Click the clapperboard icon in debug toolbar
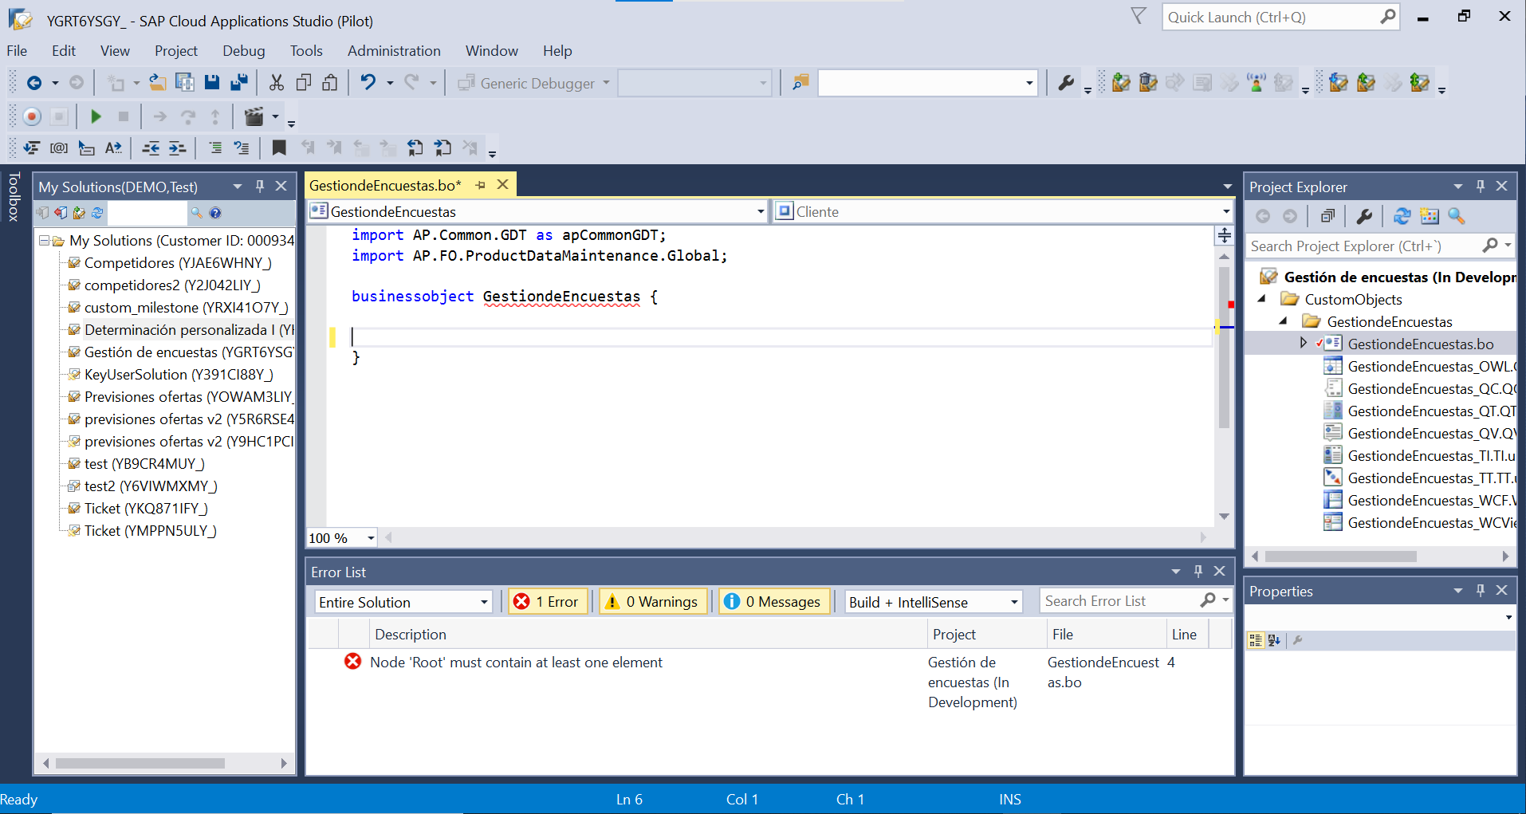The width and height of the screenshot is (1526, 814). 254,116
